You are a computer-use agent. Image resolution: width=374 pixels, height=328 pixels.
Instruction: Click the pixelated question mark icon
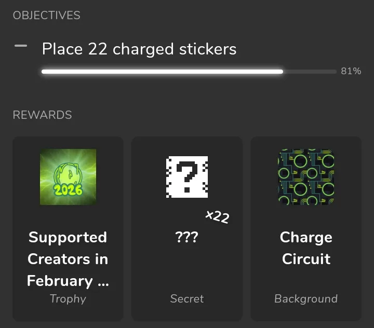(187, 177)
